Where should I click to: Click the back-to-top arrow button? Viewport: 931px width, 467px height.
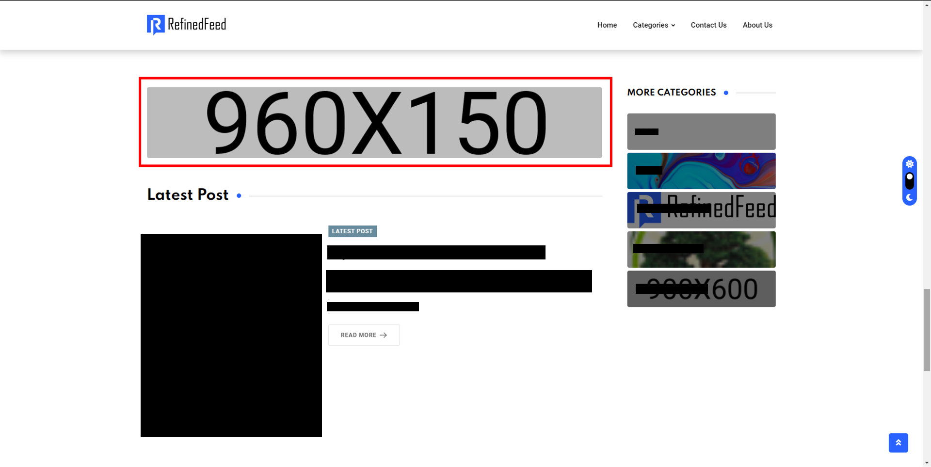tap(898, 443)
